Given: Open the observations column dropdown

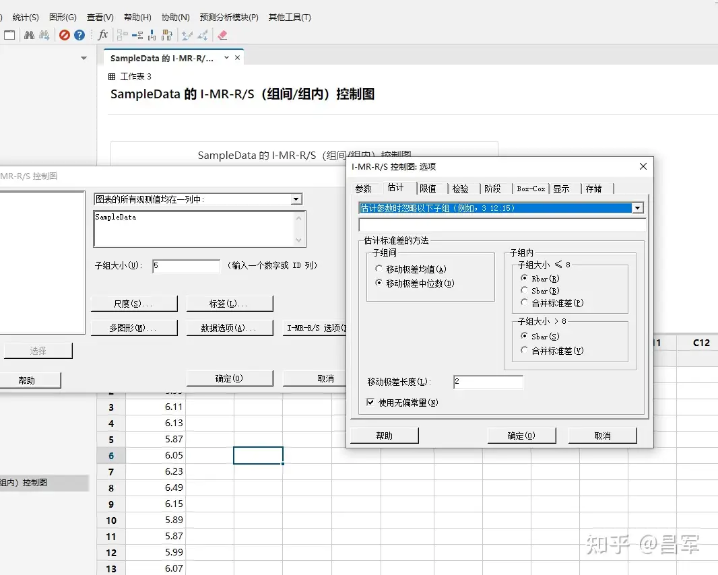Looking at the screenshot, I should 296,199.
